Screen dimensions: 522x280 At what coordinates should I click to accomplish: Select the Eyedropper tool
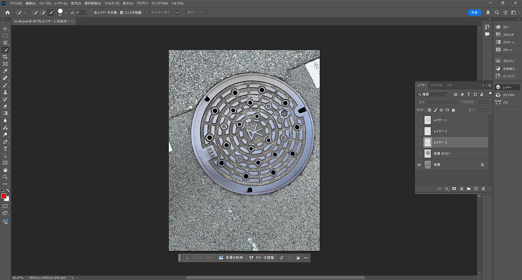pos(5,71)
